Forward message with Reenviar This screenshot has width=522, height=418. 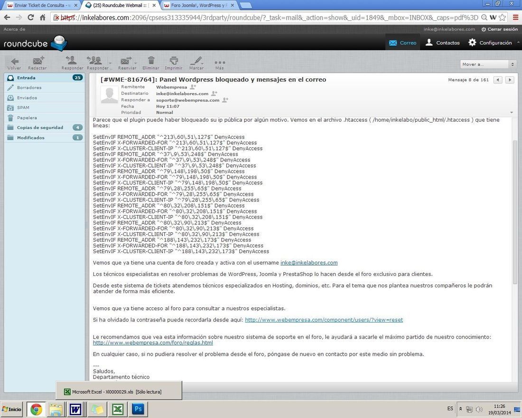point(127,63)
